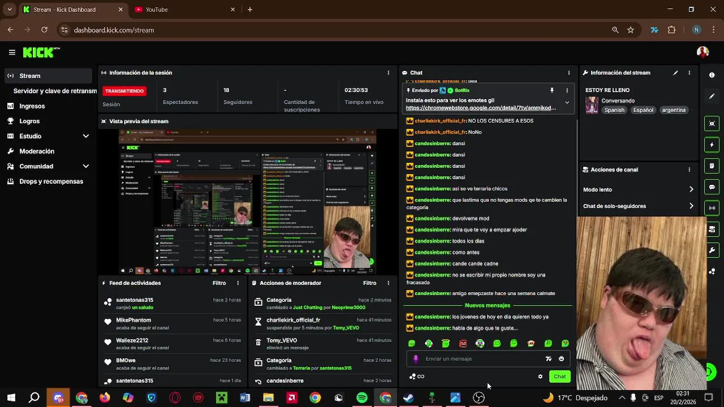Pick the first green emote in row
The image size is (724, 407).
412,343
